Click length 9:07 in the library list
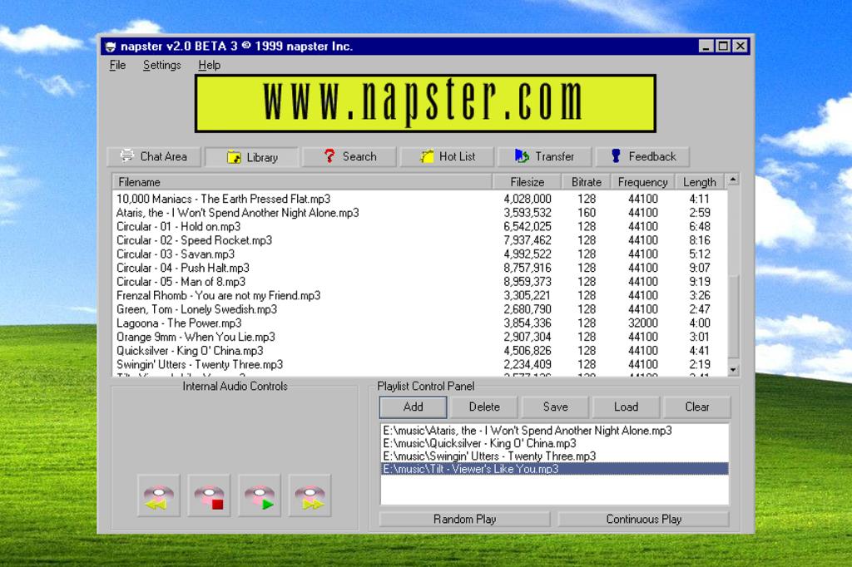Viewport: 852px width, 567px height. click(699, 268)
